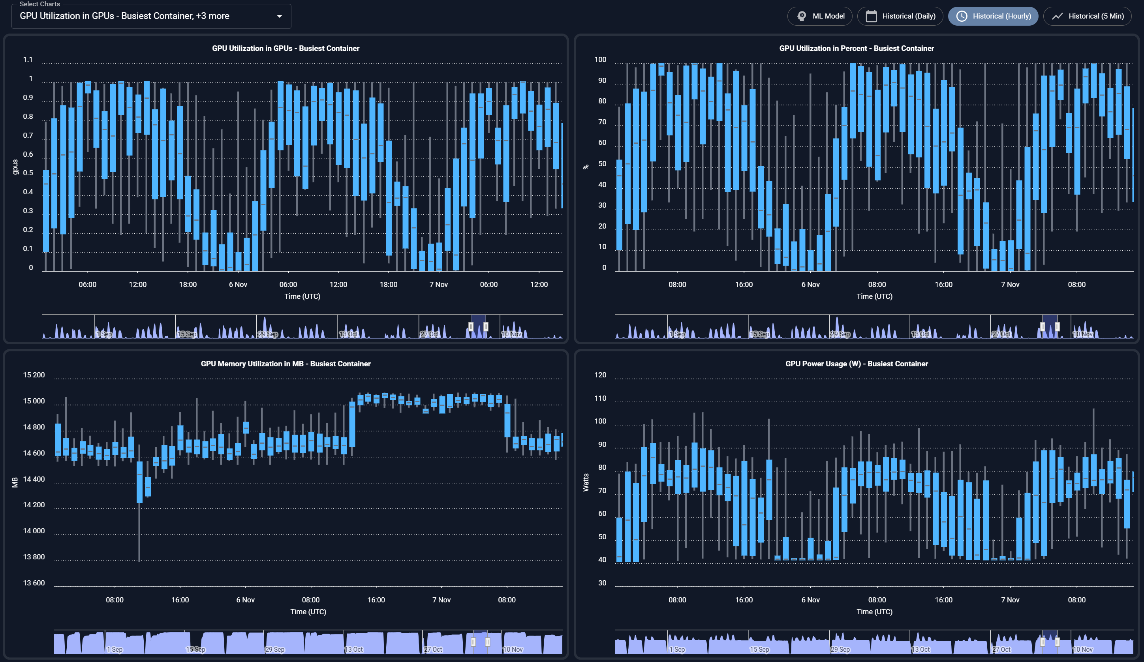Click the trend line icon for 5 Min
This screenshot has width=1144, height=662.
(x=1058, y=16)
